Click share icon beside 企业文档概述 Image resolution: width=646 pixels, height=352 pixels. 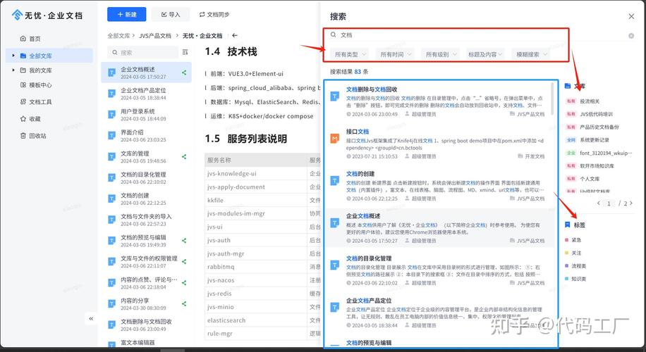click(184, 72)
